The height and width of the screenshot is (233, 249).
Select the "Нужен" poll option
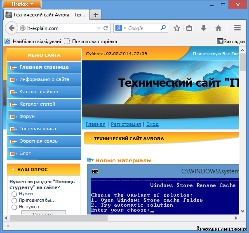click(14, 194)
